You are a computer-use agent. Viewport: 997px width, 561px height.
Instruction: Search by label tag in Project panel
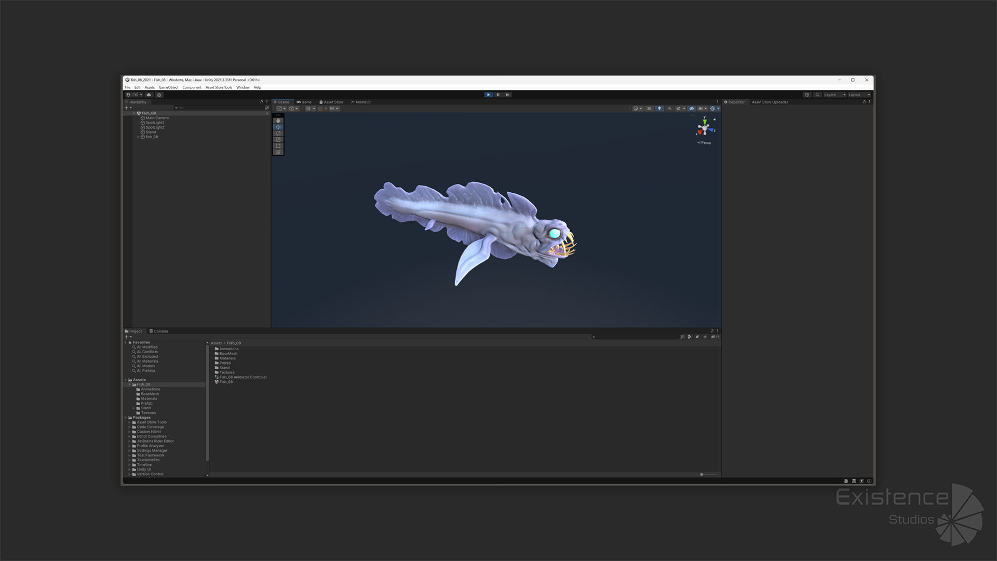tap(697, 337)
